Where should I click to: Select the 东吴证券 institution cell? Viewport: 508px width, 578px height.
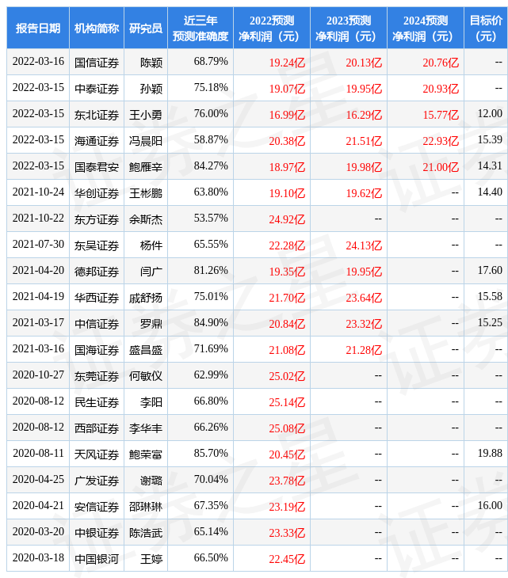[x=97, y=245]
